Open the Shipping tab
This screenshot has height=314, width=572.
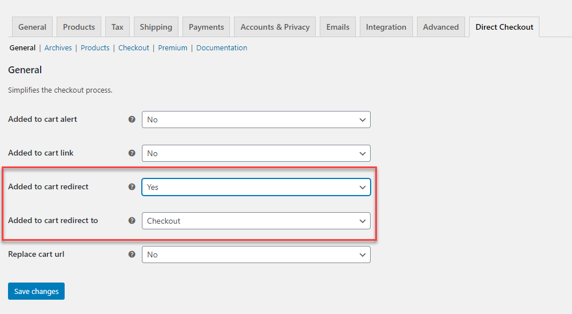156,27
